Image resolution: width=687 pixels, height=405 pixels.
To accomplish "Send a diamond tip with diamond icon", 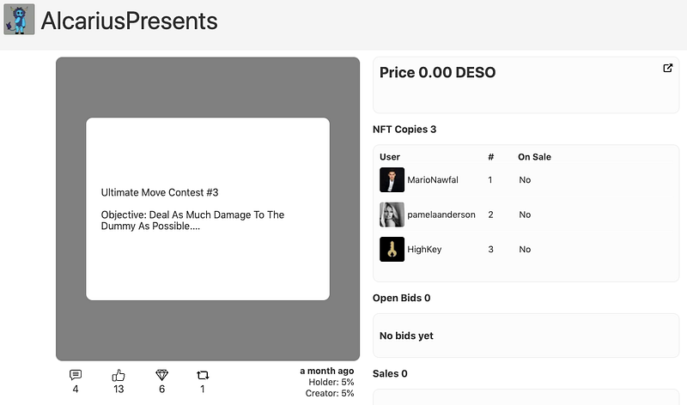I will (161, 375).
